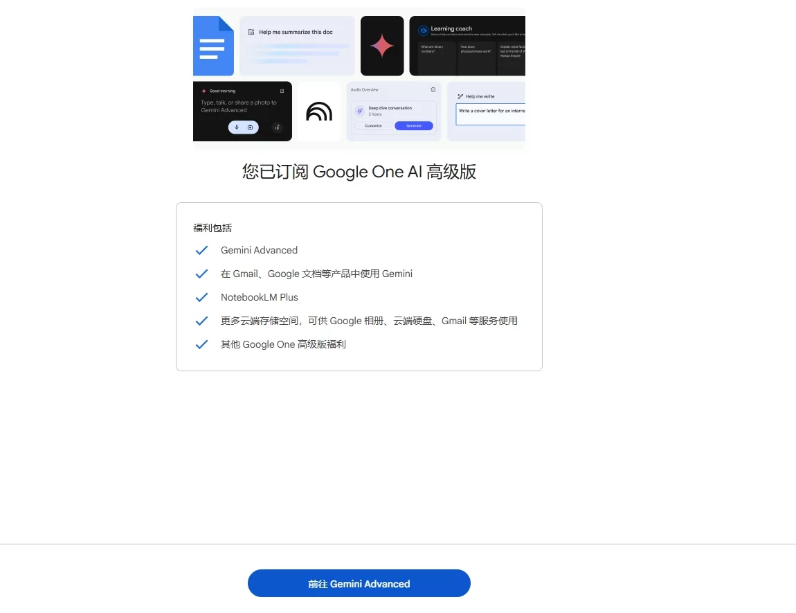Click the pencil icon next to 'Help me write'
796x613 pixels.
[x=460, y=96]
